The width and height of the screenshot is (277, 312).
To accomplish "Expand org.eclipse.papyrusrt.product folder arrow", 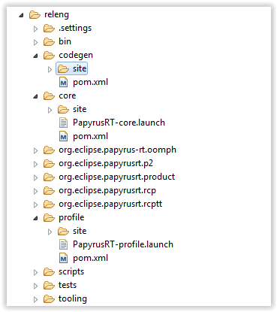I will (x=35, y=177).
